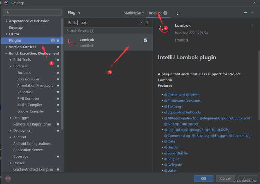The height and width of the screenshot is (184, 260).
Task: Open the @Builder link
Action: point(172,147)
